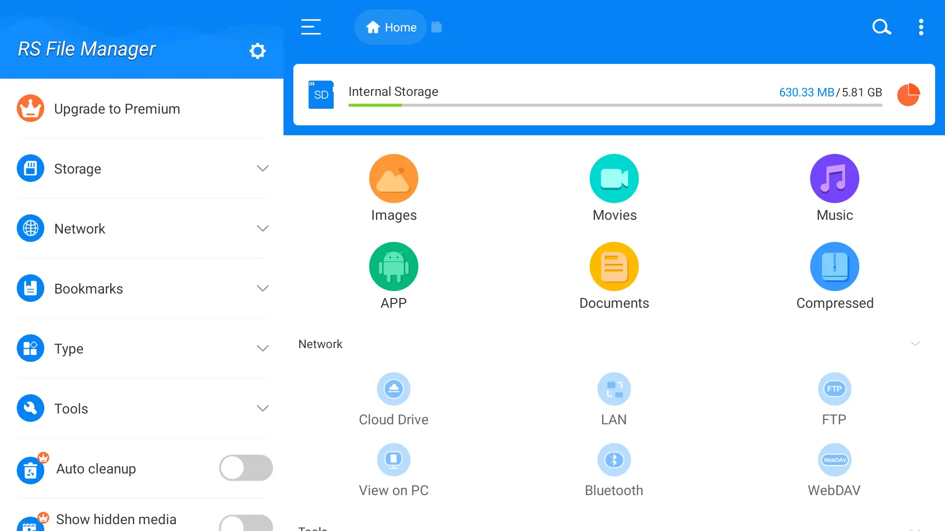Toggle the search function

tap(881, 27)
